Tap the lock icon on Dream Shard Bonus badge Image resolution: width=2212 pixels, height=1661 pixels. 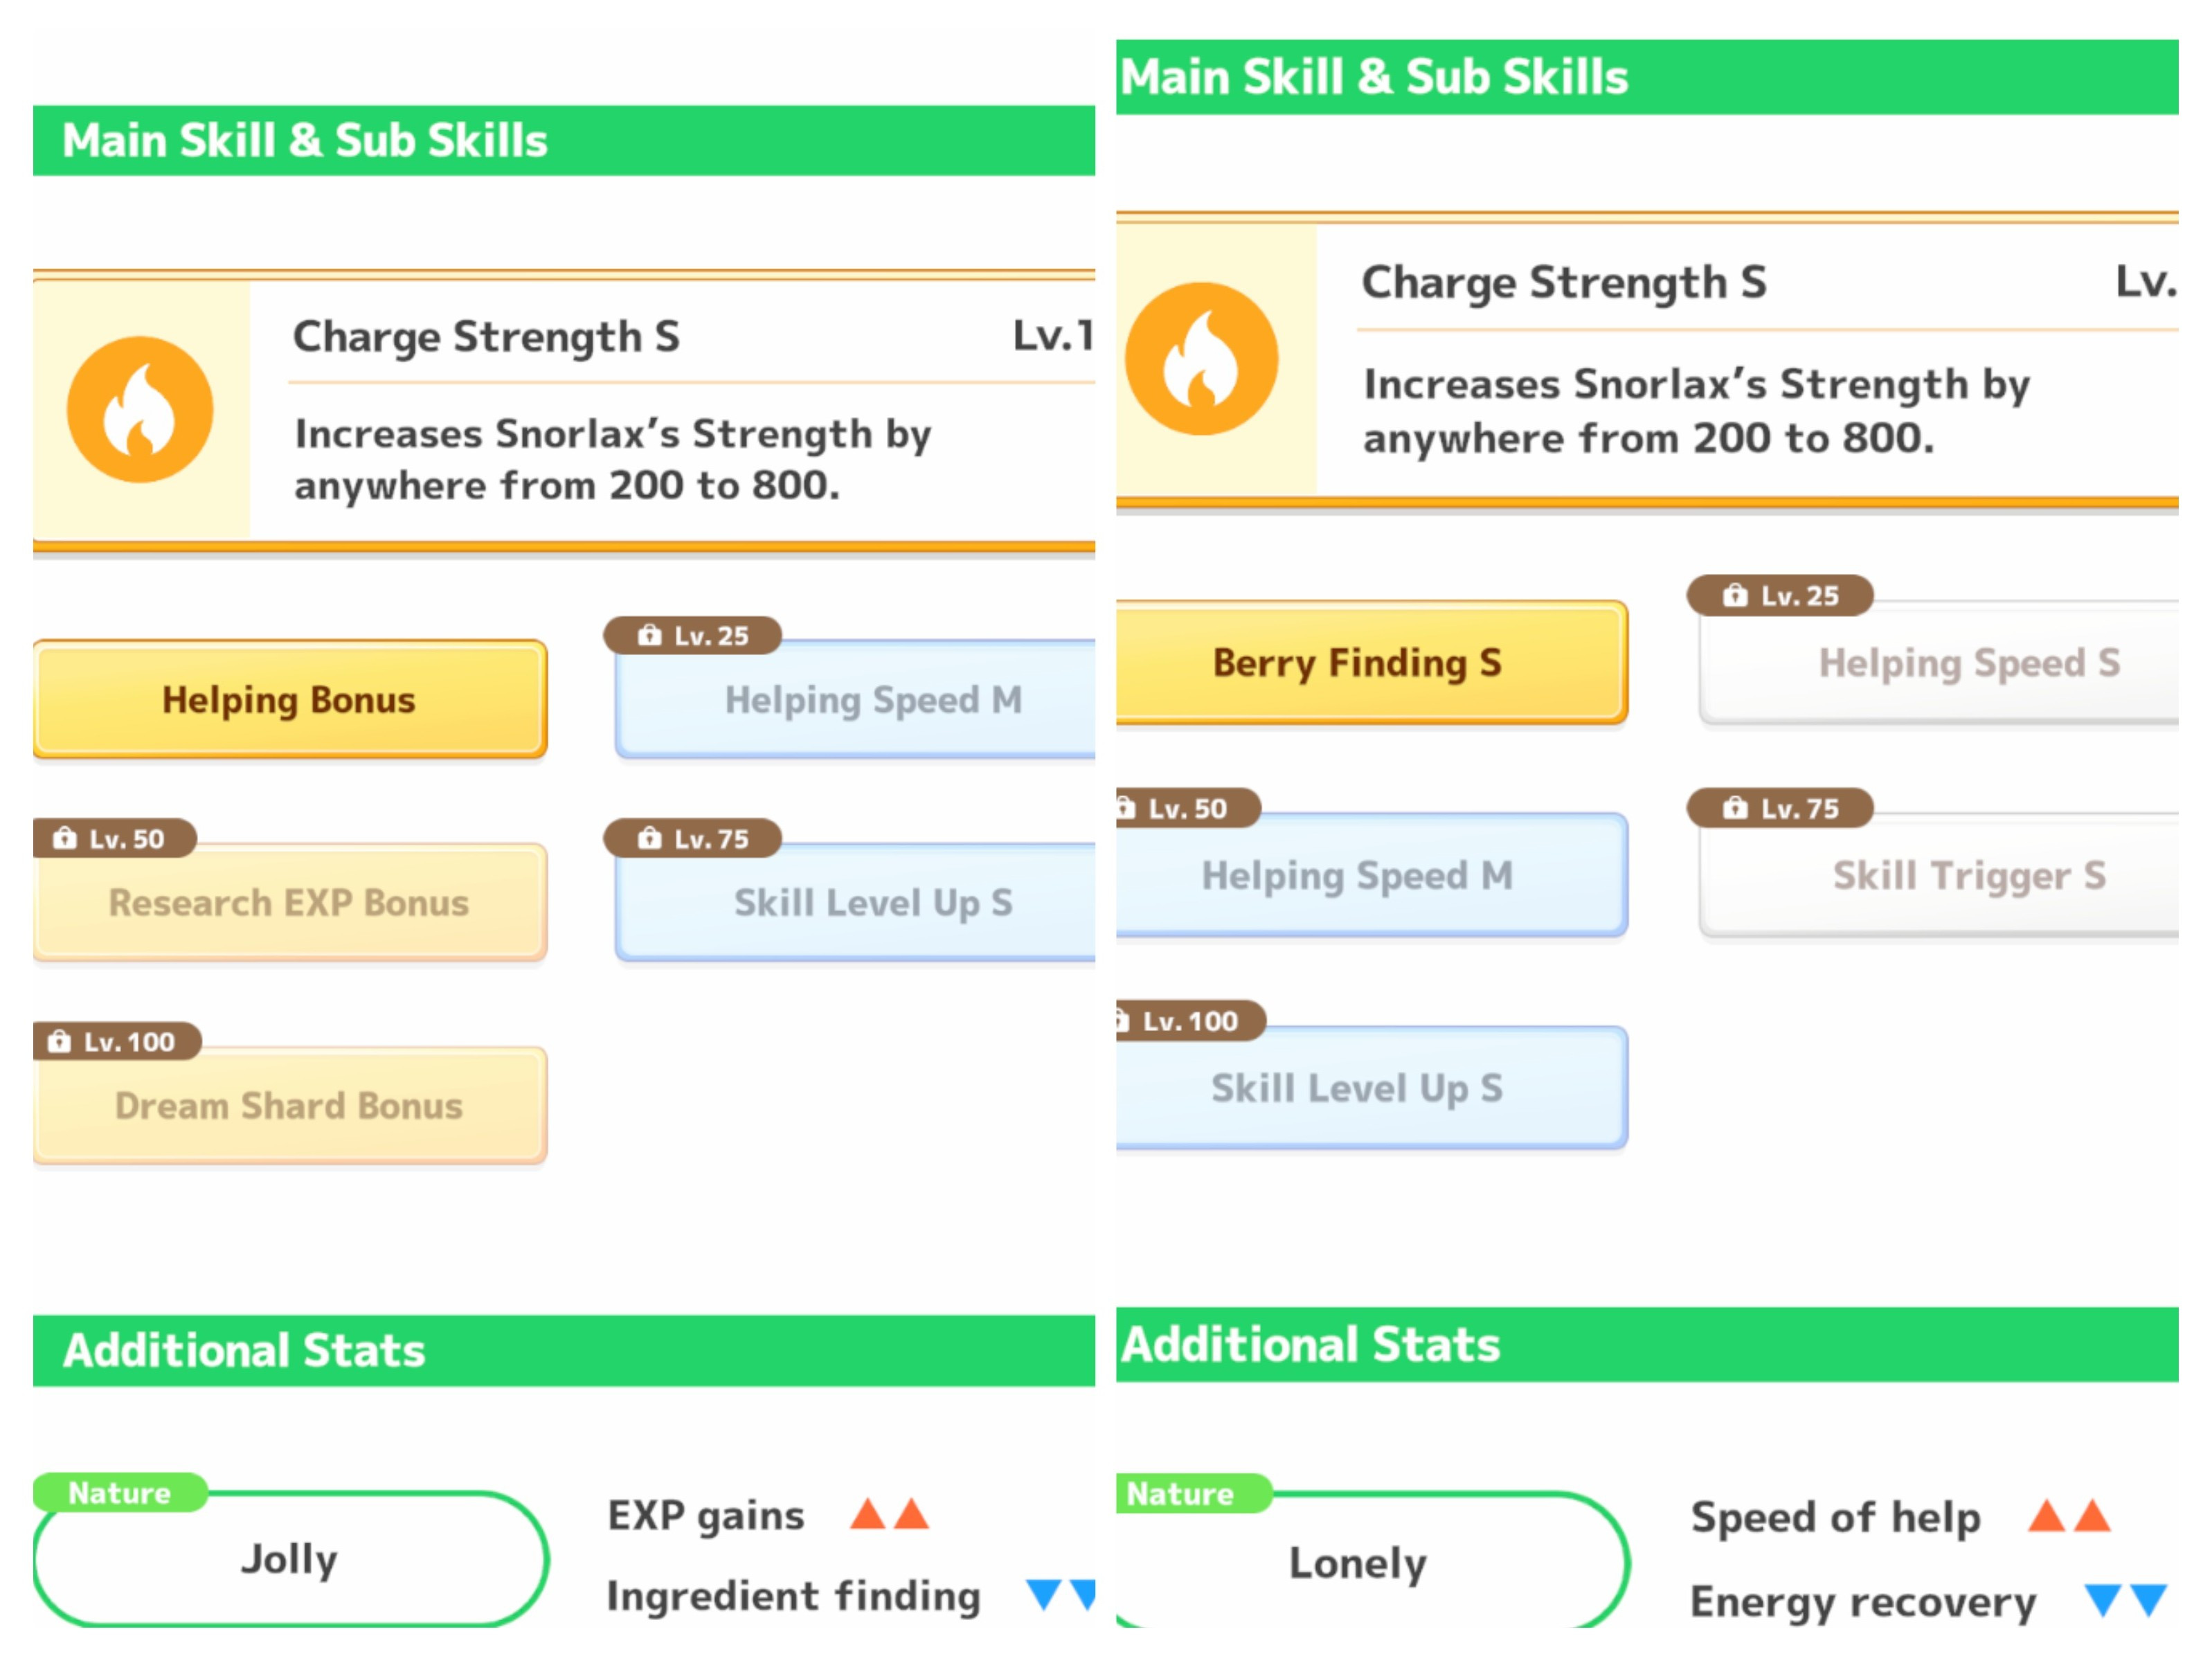coord(60,1041)
